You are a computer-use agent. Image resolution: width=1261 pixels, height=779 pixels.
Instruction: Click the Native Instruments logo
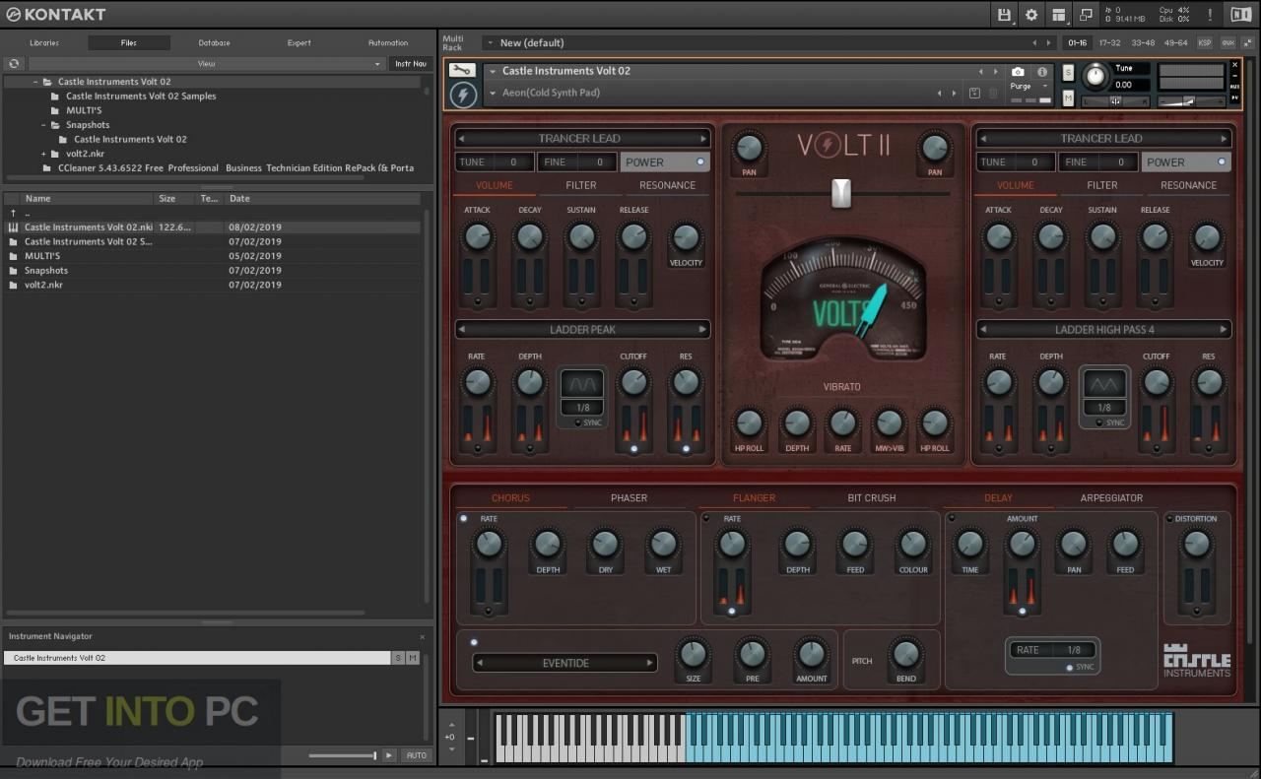click(x=1240, y=15)
